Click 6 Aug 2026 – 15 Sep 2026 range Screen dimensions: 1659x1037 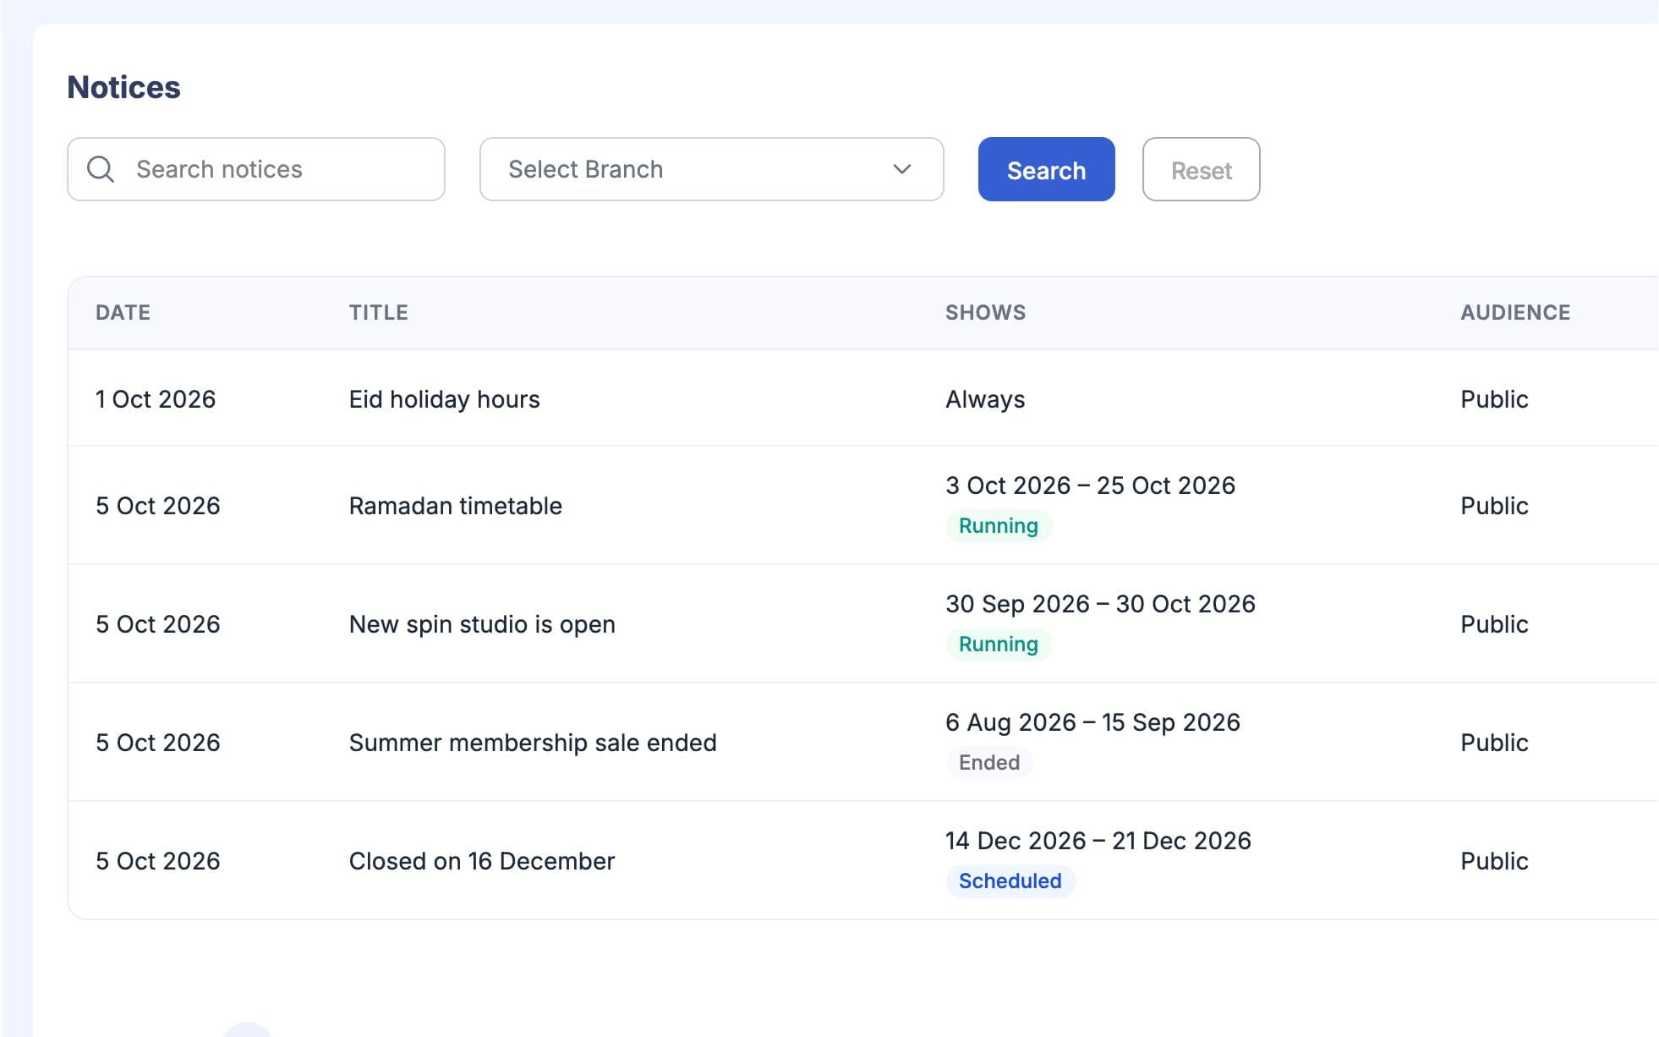click(1092, 722)
